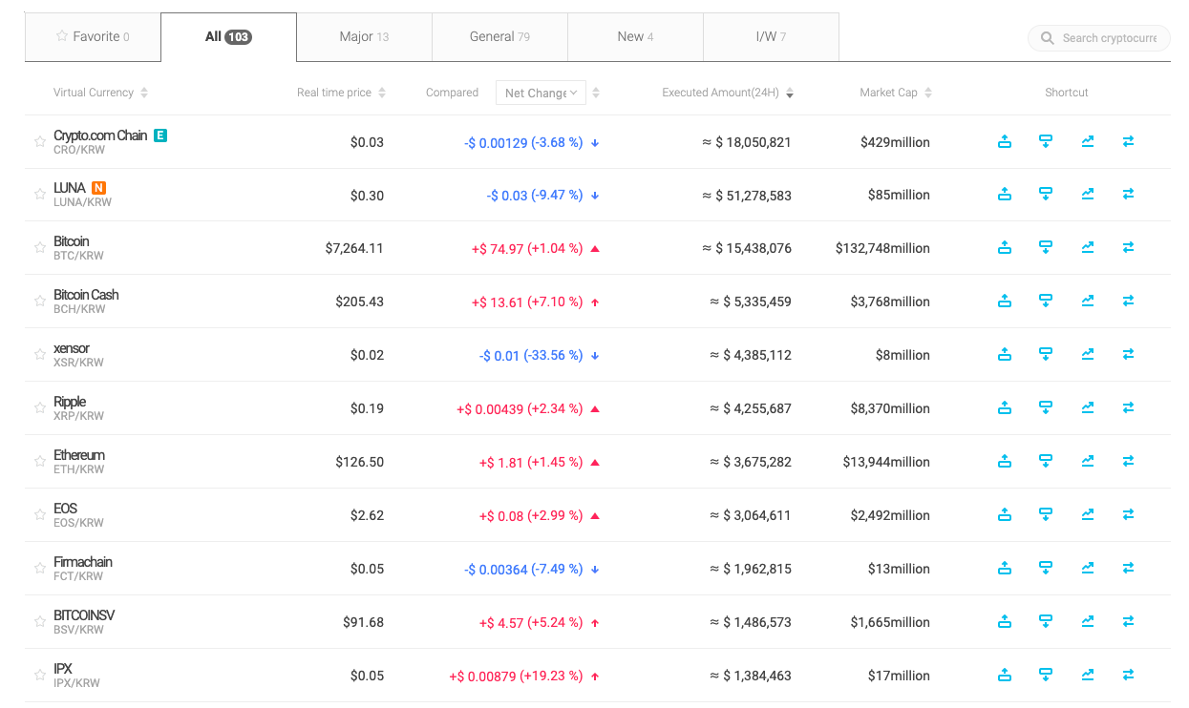Open the chart icon for Crypto.com Chain

click(1088, 141)
